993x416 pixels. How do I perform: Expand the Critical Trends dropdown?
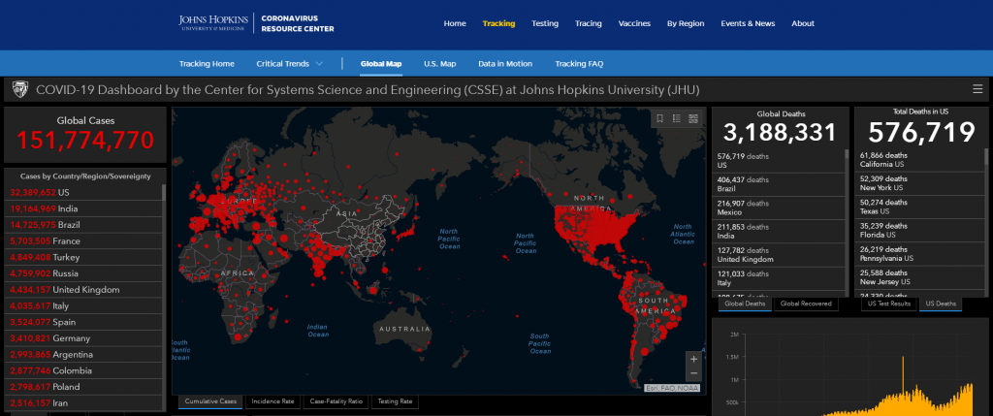[x=290, y=64]
